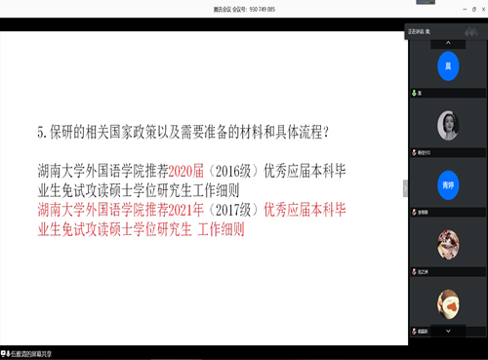Screen dimensions: 488x360
Task: Click muted mic icon below patterned avatar
Action: (414, 271)
